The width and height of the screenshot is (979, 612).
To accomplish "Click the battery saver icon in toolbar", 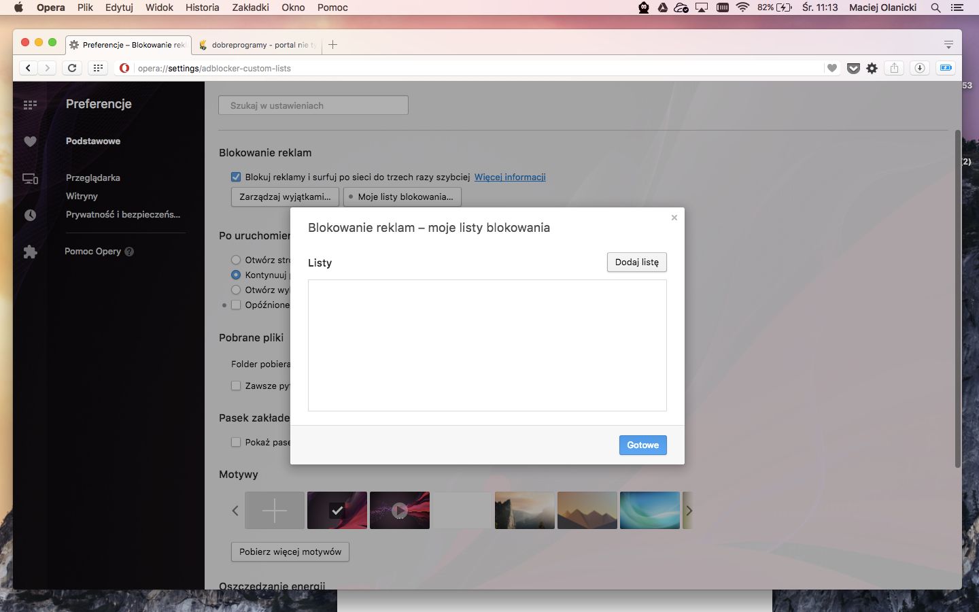I will tap(946, 68).
